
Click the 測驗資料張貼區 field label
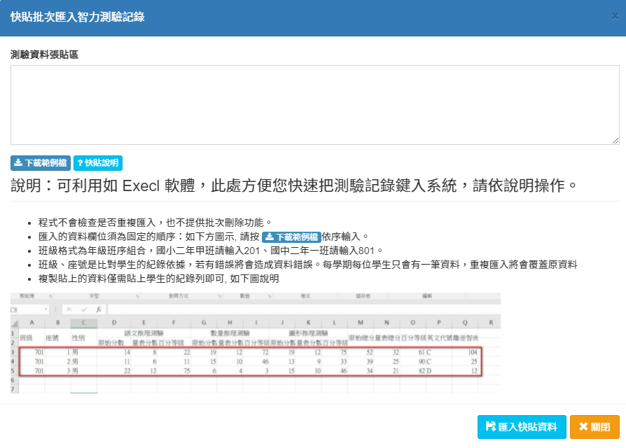[44, 54]
